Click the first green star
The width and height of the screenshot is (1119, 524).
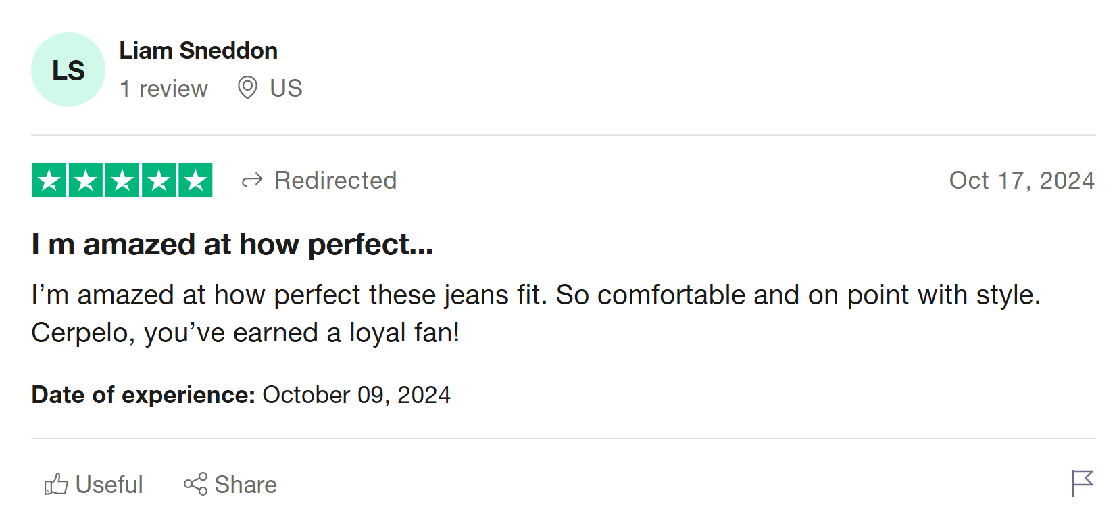click(x=49, y=180)
